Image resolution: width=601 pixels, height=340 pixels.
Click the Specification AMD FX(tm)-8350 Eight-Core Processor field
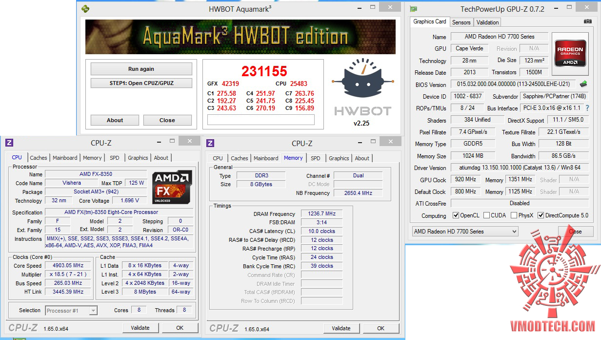[x=119, y=212]
